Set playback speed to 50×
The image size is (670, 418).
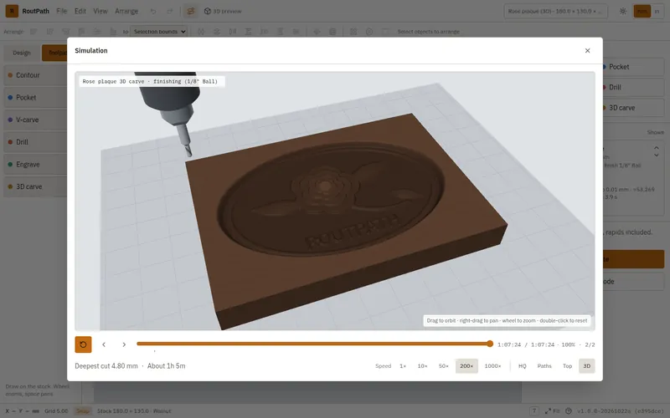coord(444,366)
